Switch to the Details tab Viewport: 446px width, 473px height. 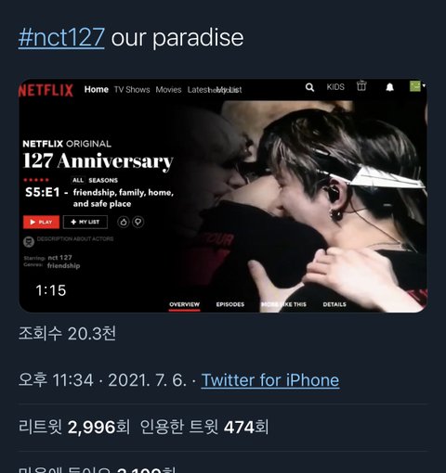(x=334, y=304)
